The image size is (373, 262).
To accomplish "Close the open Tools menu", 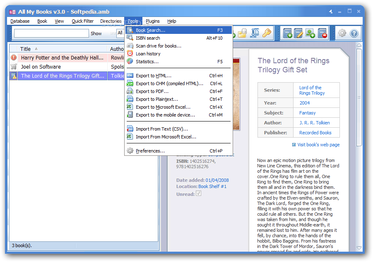I will click(133, 21).
